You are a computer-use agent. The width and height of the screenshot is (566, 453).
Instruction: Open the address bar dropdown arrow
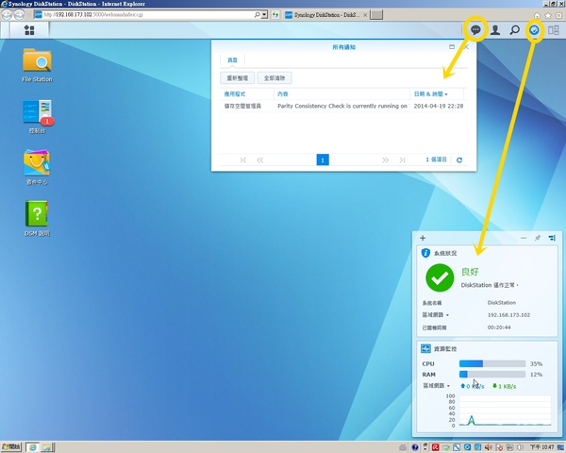pyautogui.click(x=264, y=15)
